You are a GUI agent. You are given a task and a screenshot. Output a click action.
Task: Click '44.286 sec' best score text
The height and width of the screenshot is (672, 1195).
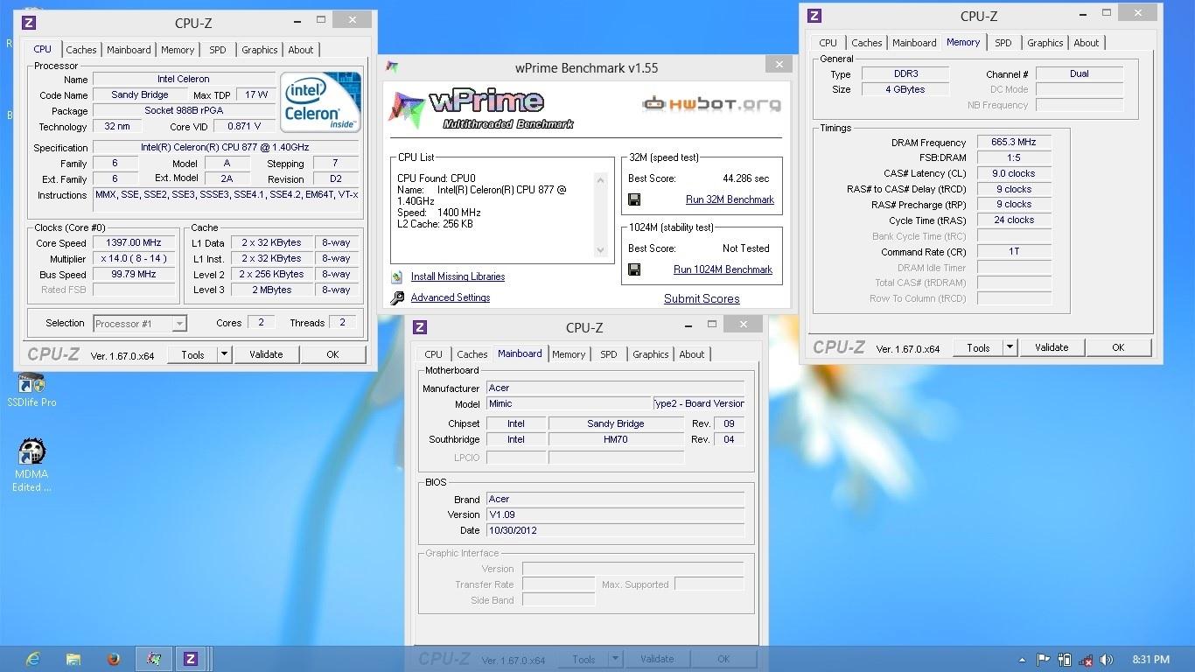pyautogui.click(x=746, y=178)
